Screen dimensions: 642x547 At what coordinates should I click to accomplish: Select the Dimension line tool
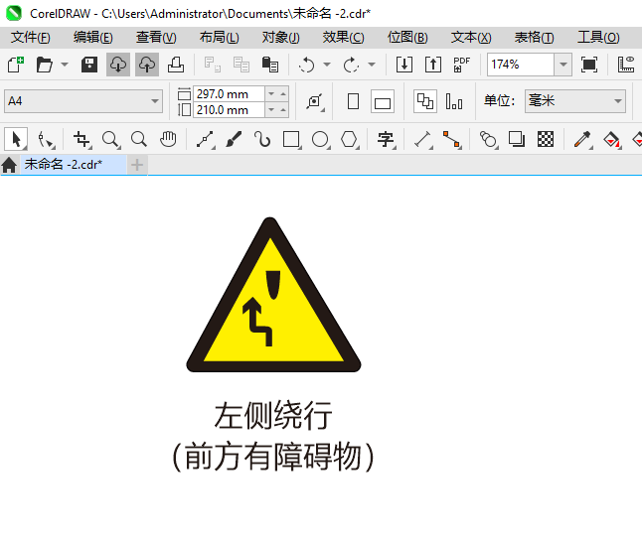click(423, 140)
